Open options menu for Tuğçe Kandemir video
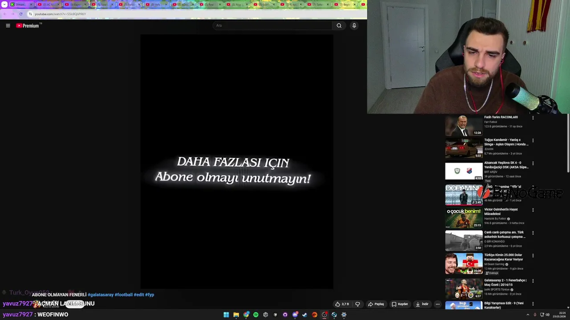This screenshot has height=320, width=570. (533, 140)
